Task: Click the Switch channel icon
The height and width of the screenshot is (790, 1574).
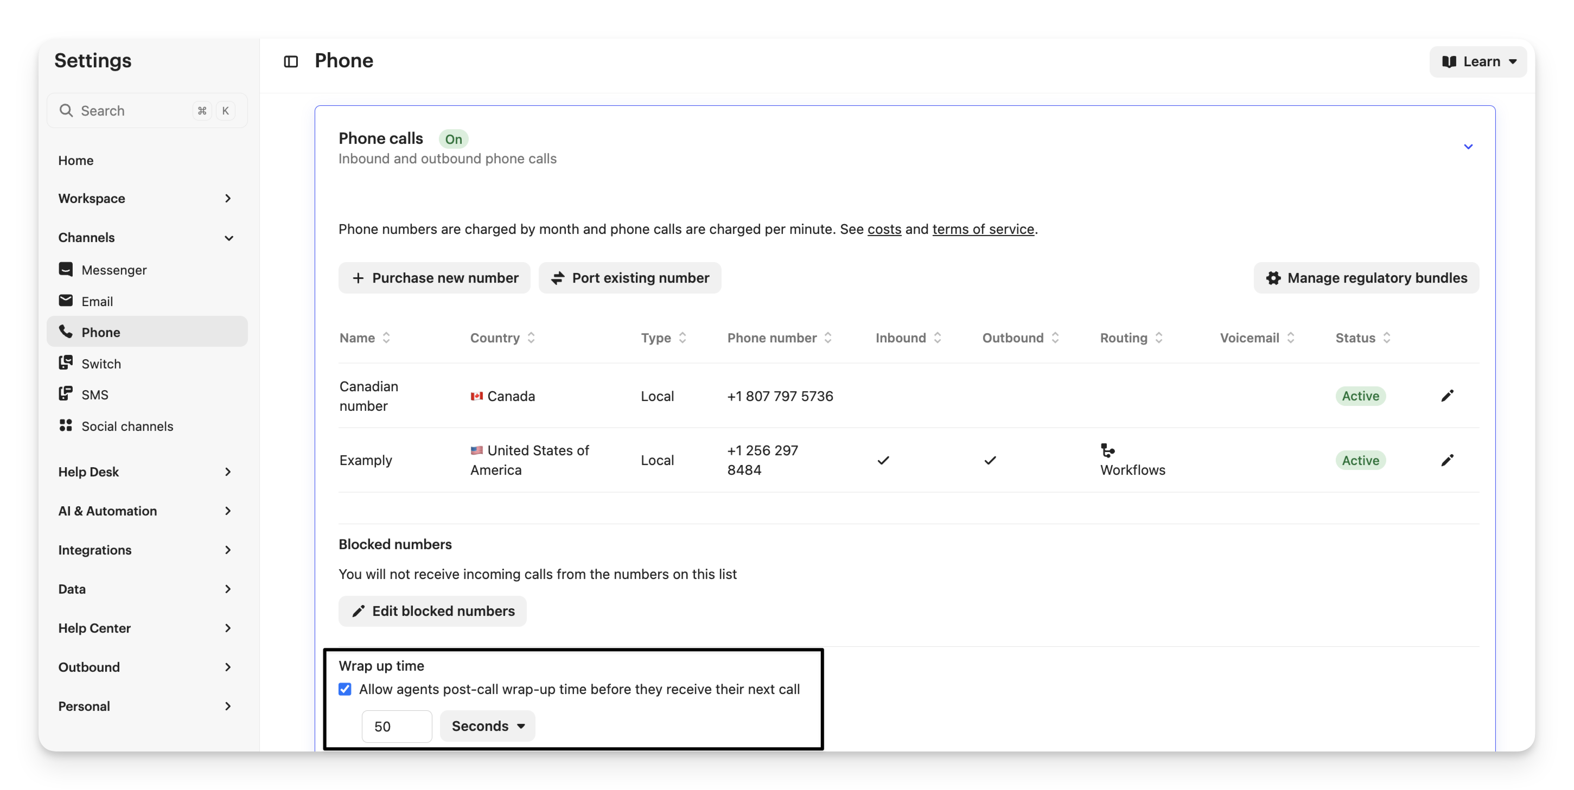Action: [x=65, y=363]
